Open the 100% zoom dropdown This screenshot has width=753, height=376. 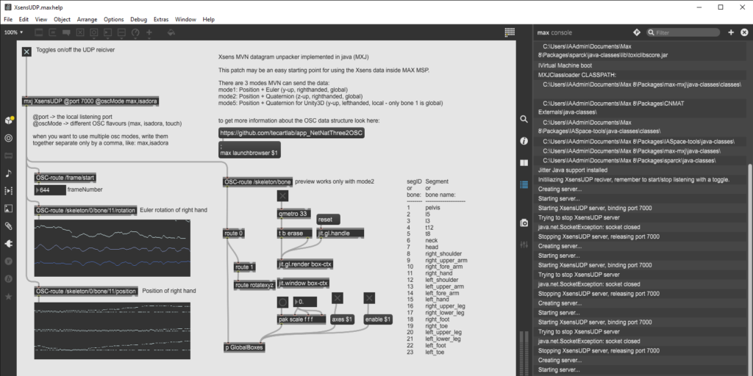[13, 32]
